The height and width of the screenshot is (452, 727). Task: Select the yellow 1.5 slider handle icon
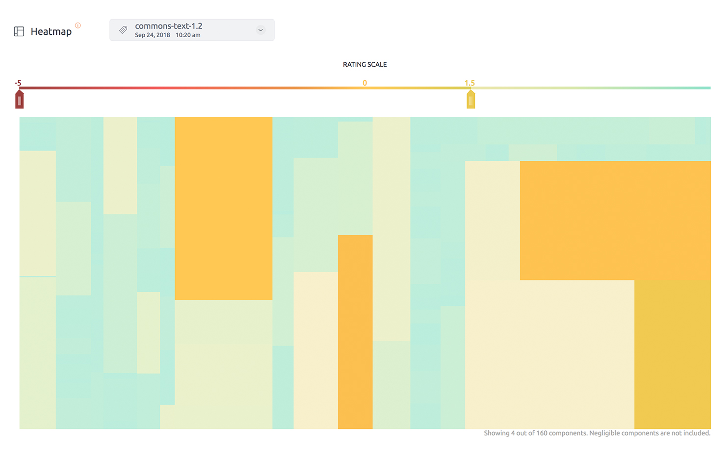[470, 99]
